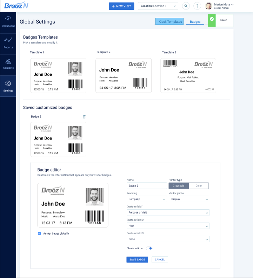Screen dimensions: 253x278
Task: Open the Visitor photo Display dropdown
Action: [189, 199]
